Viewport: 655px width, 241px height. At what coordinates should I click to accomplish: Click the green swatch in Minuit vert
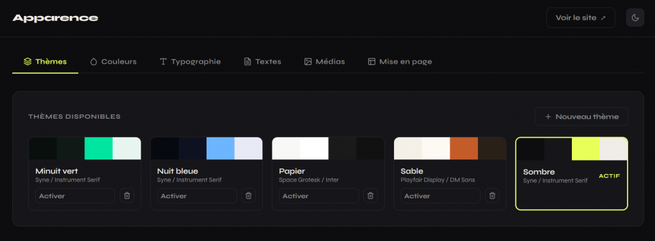point(99,148)
